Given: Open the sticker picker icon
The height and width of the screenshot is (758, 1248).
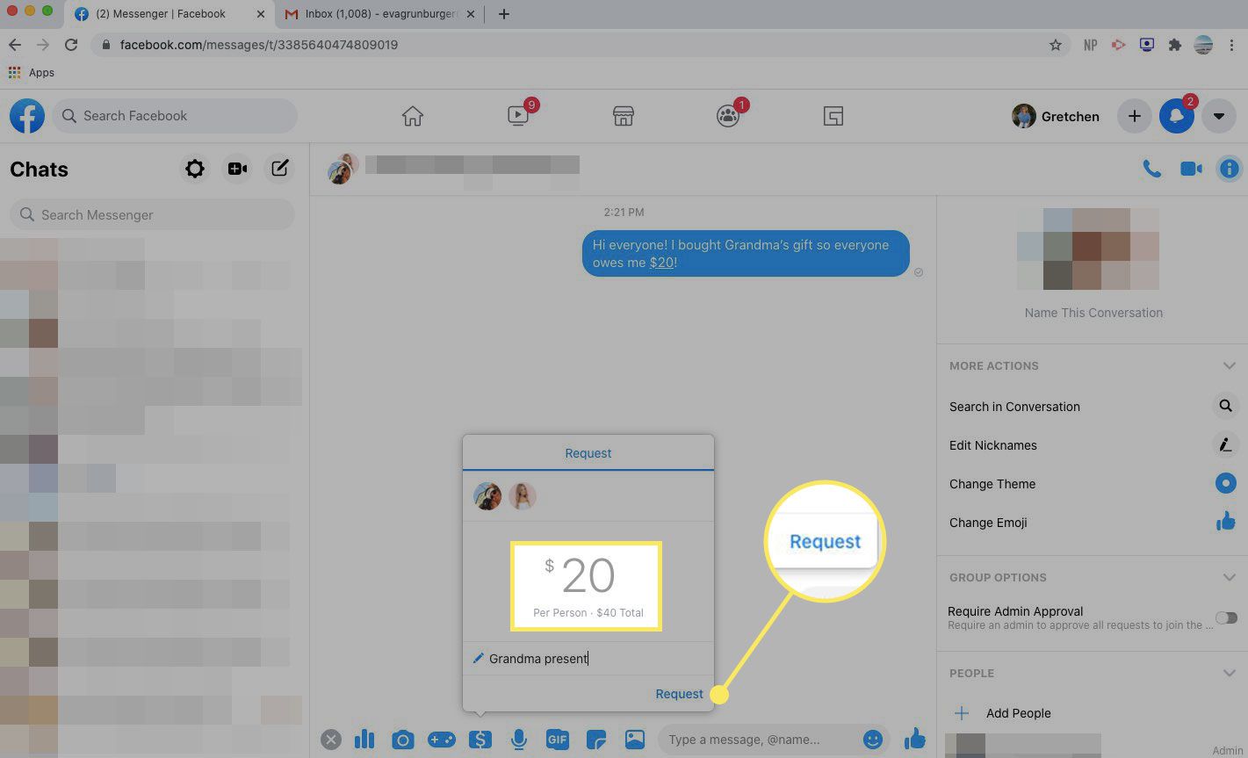Looking at the screenshot, I should click(596, 740).
